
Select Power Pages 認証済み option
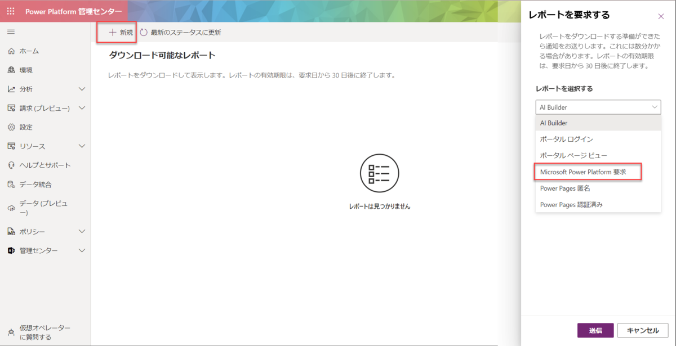pos(598,205)
